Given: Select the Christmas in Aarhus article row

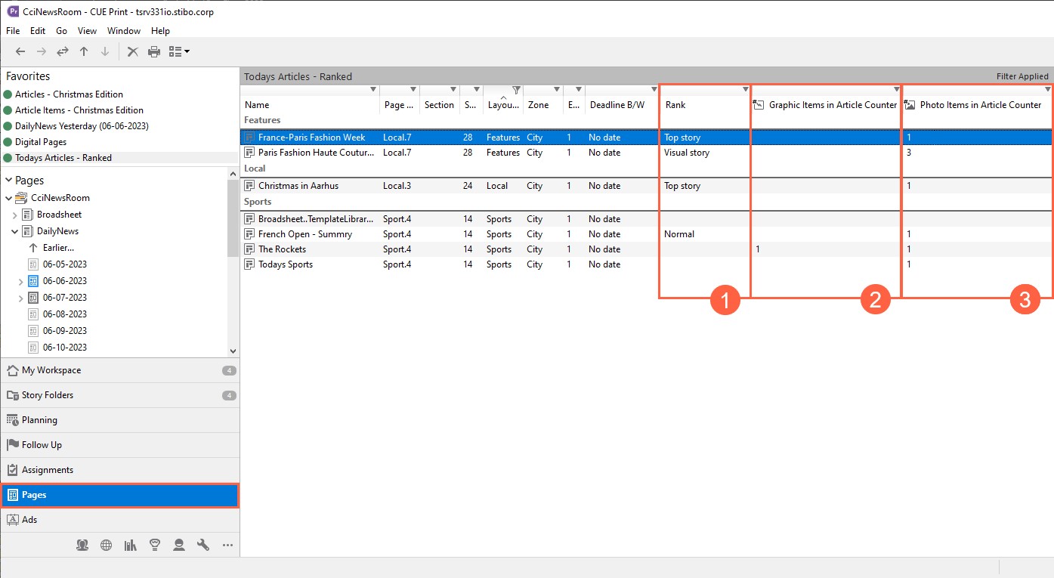Looking at the screenshot, I should [x=298, y=186].
